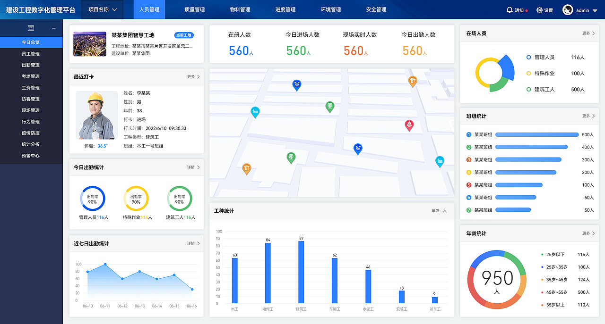605x324 pixels.
Task: Click the 建筑工人 legend circle in 在场人员
Action: (528, 89)
